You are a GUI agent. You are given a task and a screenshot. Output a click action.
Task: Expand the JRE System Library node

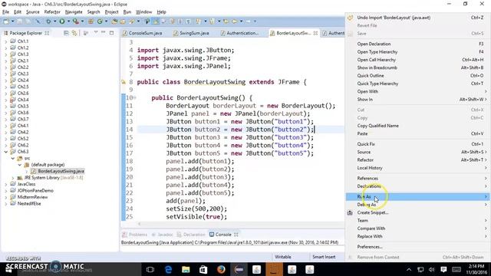click(x=13, y=178)
